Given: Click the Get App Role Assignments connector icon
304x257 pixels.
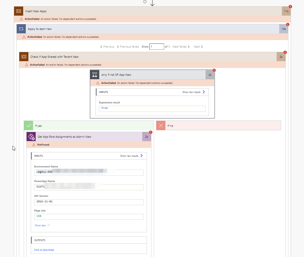Looking at the screenshot, I should (31, 137).
